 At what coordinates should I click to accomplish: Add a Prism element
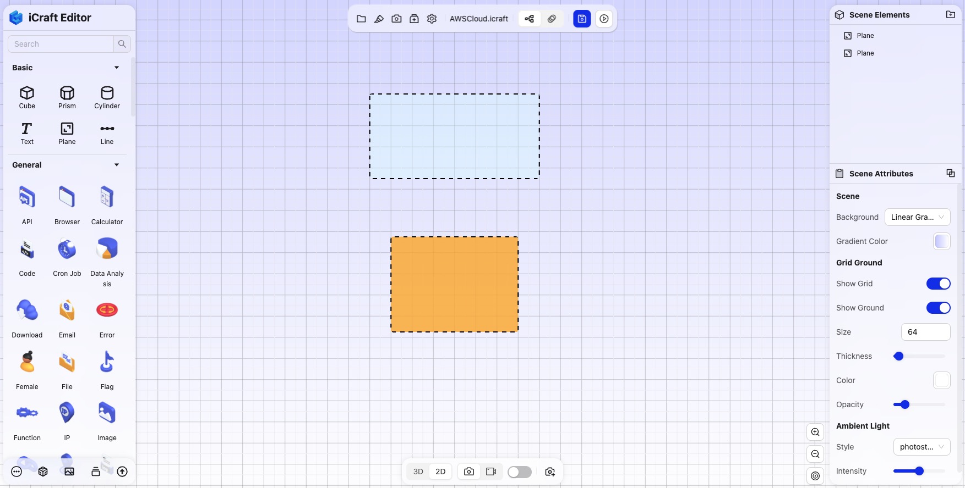pos(67,98)
